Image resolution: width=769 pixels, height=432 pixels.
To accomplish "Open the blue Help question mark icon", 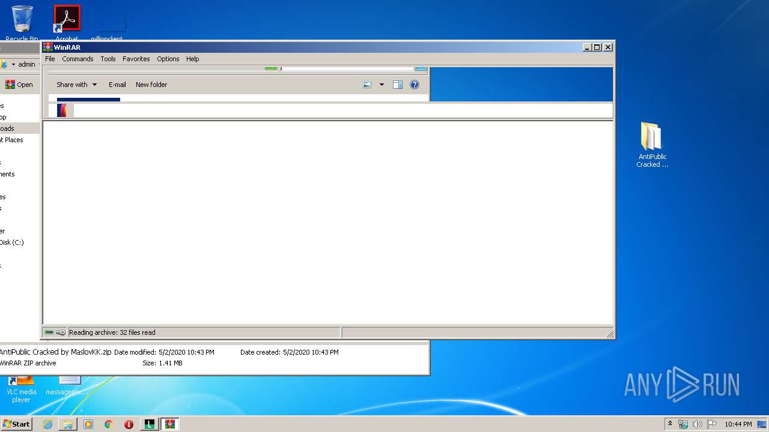I will (414, 85).
